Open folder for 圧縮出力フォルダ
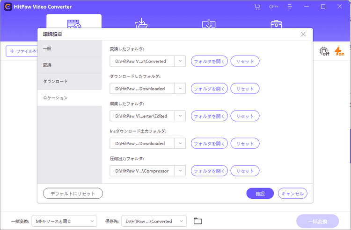Screen dimensions: 351x230 [209, 171]
